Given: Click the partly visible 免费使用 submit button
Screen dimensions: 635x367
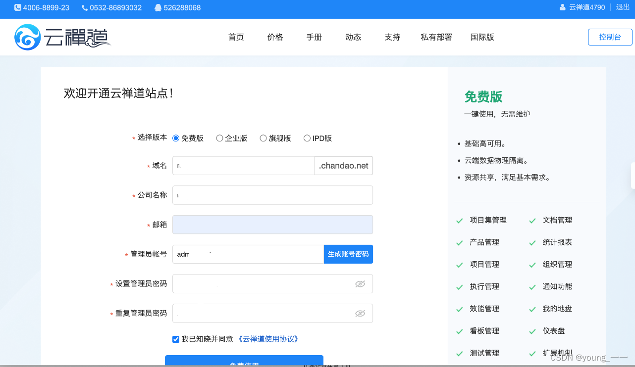Looking at the screenshot, I should point(244,361).
